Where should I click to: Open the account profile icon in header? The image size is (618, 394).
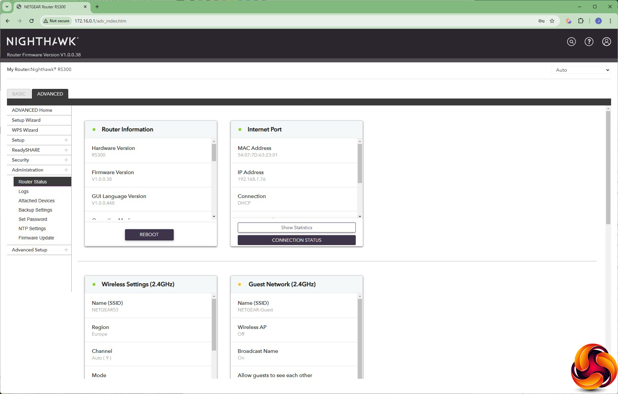pos(606,41)
